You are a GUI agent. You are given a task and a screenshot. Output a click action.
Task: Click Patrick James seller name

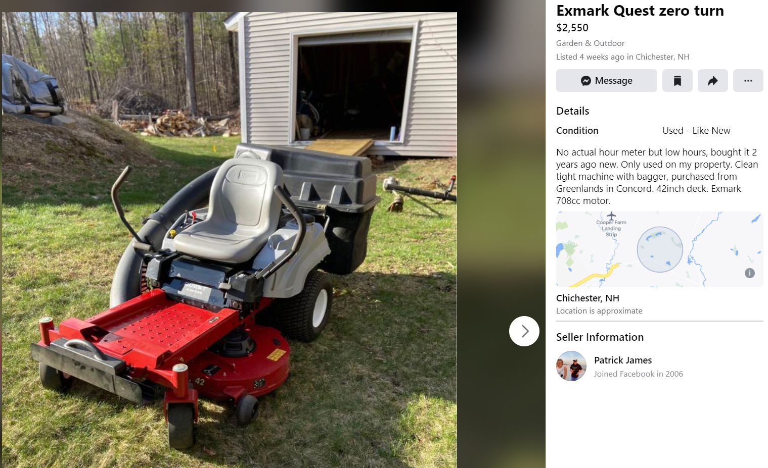click(x=623, y=360)
